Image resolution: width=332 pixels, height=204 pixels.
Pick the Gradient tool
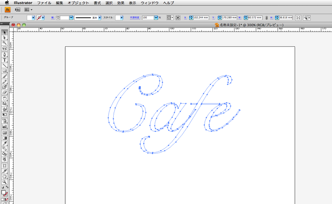(x=5, y=138)
